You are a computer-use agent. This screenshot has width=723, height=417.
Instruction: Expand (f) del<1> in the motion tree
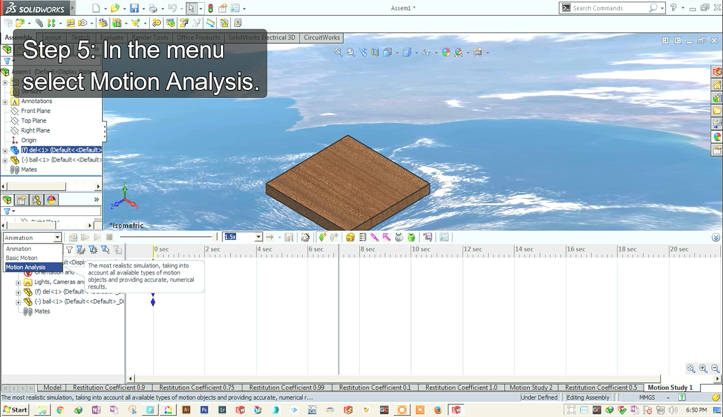[x=18, y=292]
